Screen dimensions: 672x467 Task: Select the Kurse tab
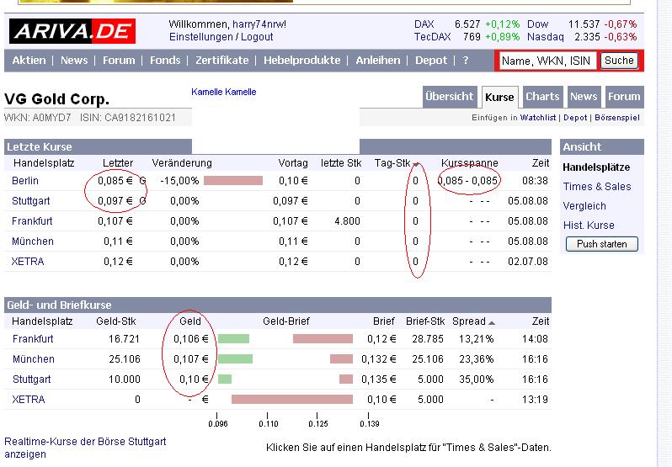coord(499,97)
